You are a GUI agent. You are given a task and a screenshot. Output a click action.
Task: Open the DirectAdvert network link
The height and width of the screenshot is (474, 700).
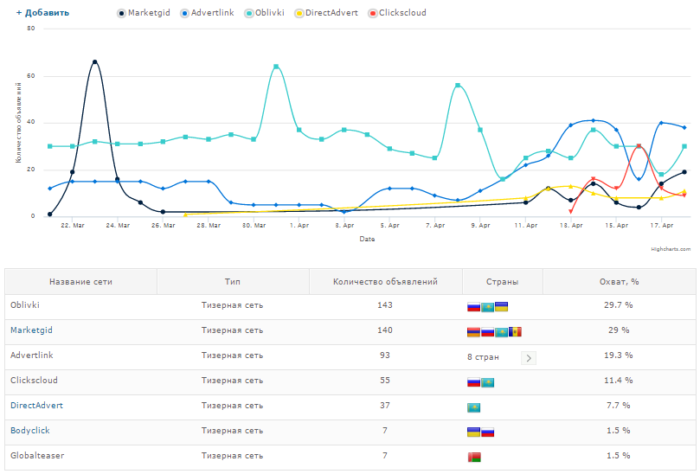(36, 406)
